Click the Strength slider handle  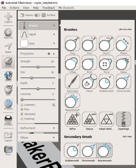click(38, 67)
